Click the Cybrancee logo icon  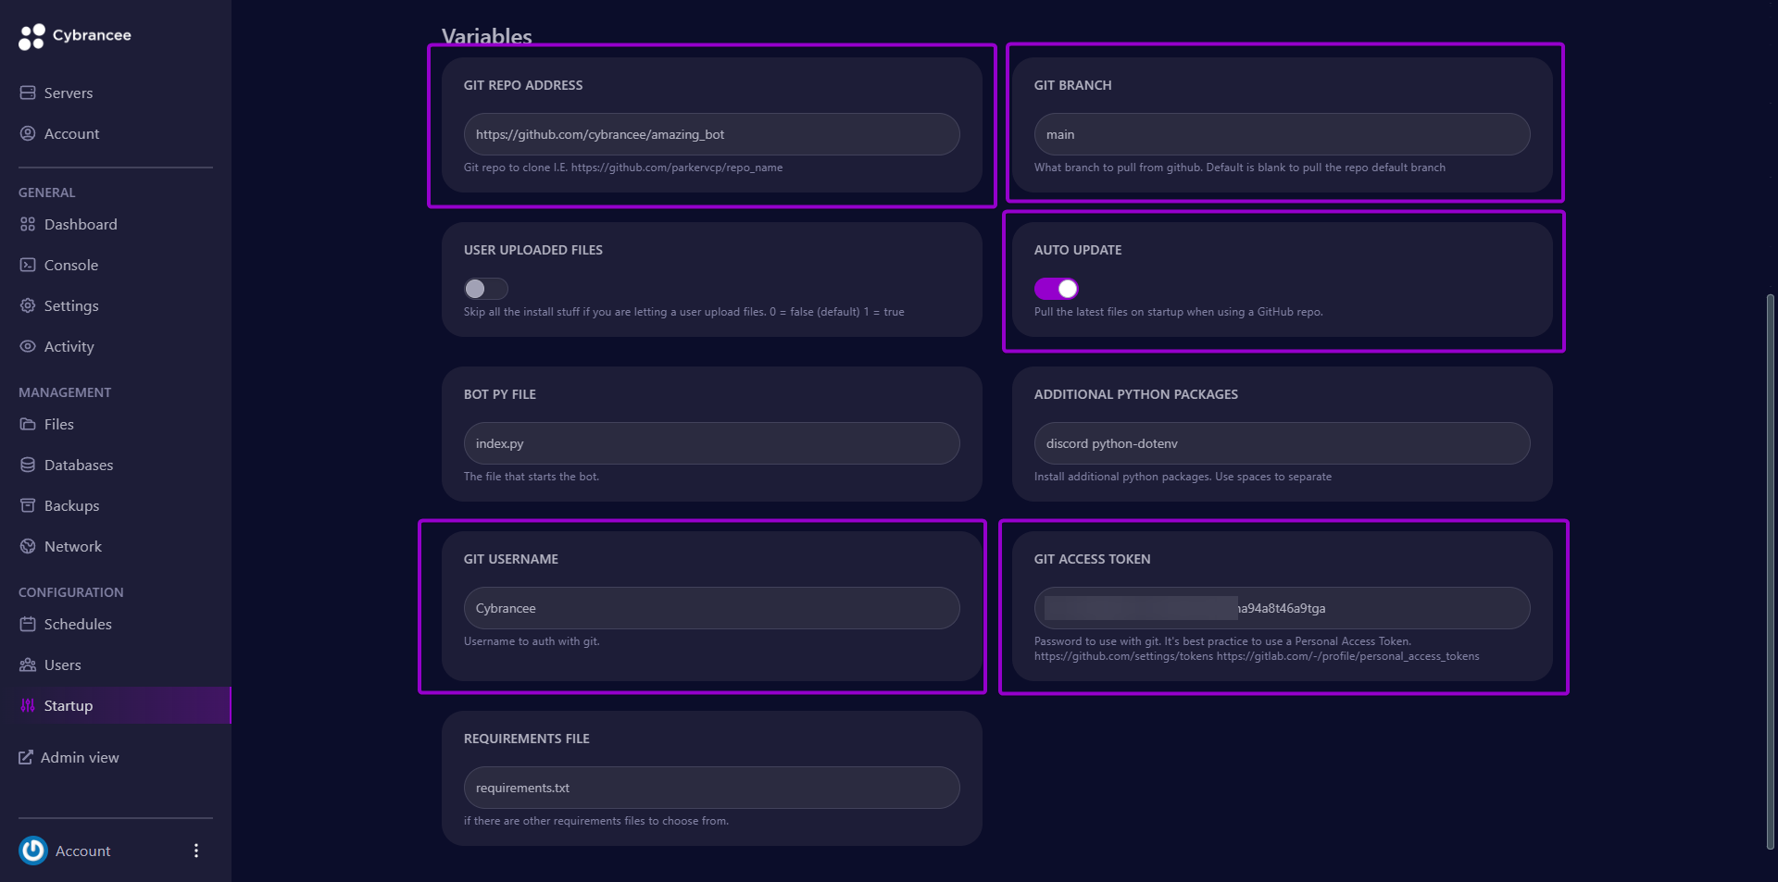31,36
